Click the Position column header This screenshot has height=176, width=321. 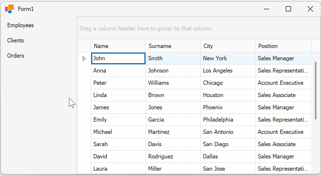click(x=283, y=46)
